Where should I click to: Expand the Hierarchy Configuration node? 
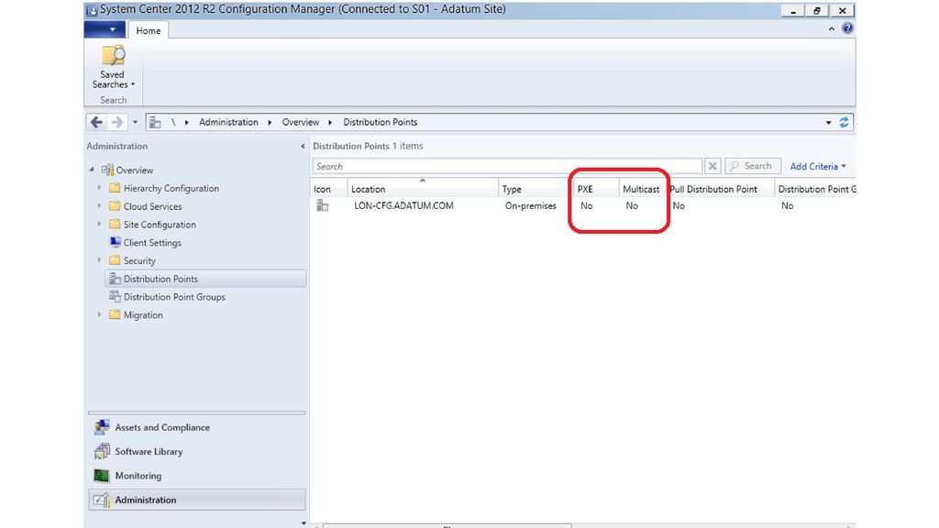99,188
